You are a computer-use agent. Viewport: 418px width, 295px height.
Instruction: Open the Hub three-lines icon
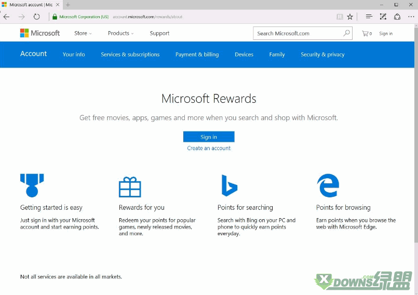(x=369, y=17)
